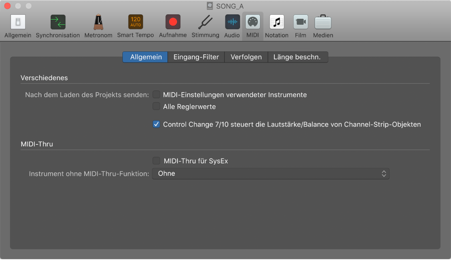Enable MIDI-Thru für SysEx
Viewport: 451px width, 260px height.
point(156,161)
